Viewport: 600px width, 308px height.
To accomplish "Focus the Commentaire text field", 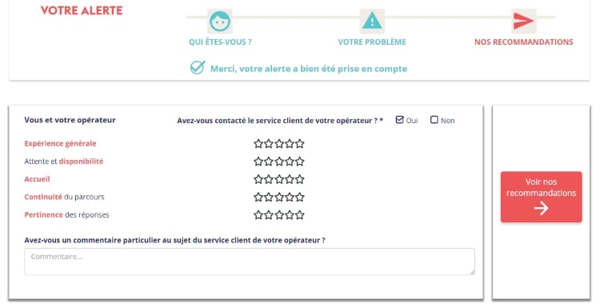I will point(250,262).
